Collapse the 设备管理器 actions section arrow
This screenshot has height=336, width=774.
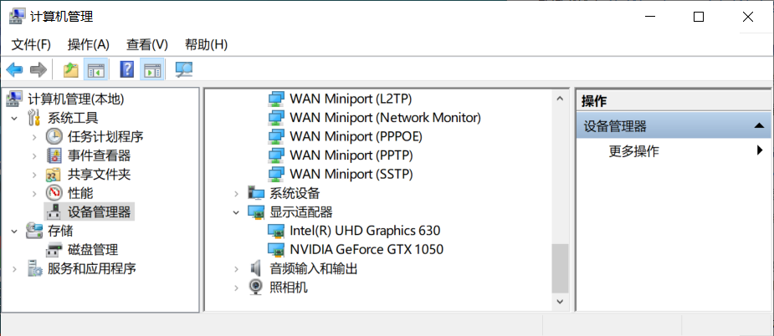point(759,127)
